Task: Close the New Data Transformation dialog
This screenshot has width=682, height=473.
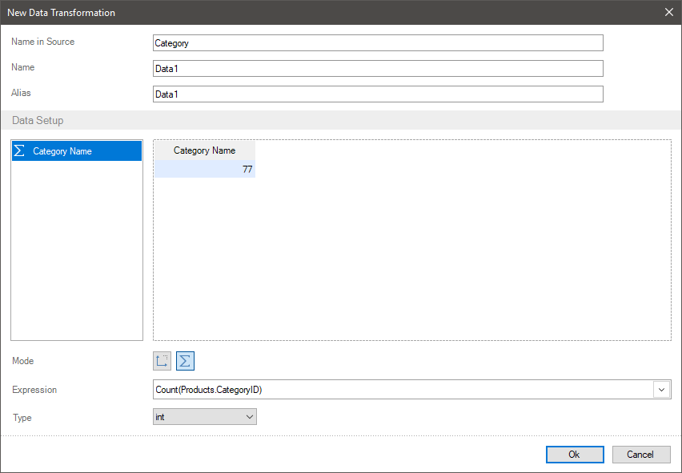Action: (x=669, y=12)
